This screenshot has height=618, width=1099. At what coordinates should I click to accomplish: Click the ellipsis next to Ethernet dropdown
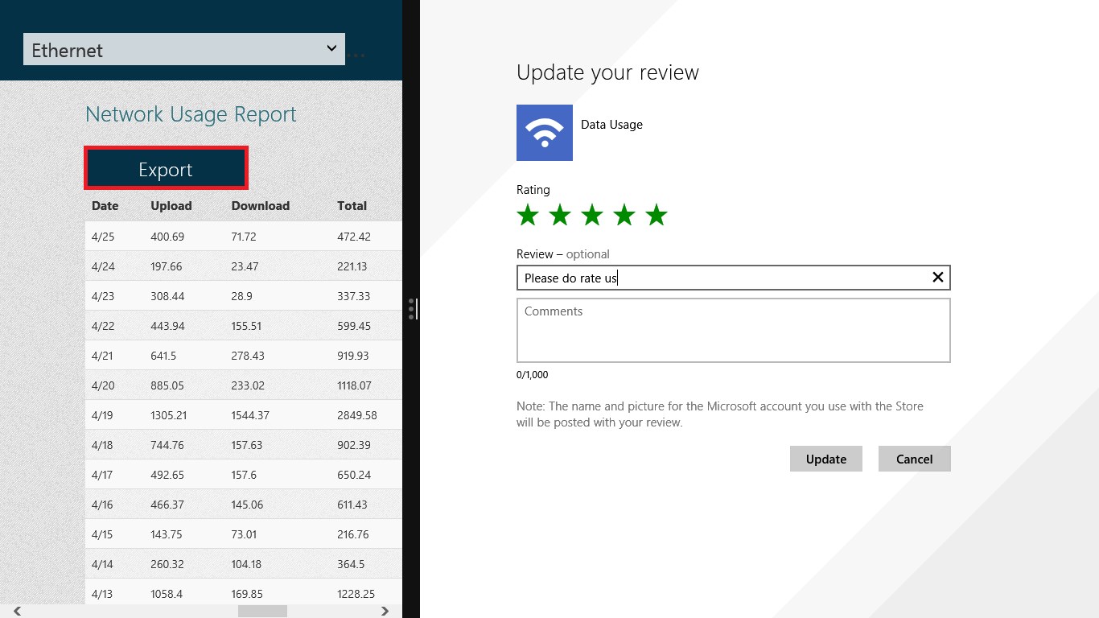click(x=357, y=56)
